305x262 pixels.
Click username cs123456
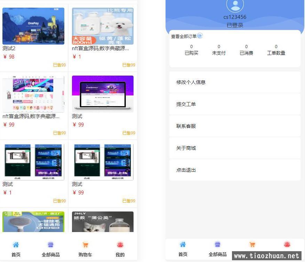[x=235, y=17]
